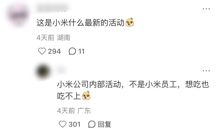Tap the number 11 reply count
Image resolution: width=218 pixels, height=137 pixels.
tap(82, 51)
